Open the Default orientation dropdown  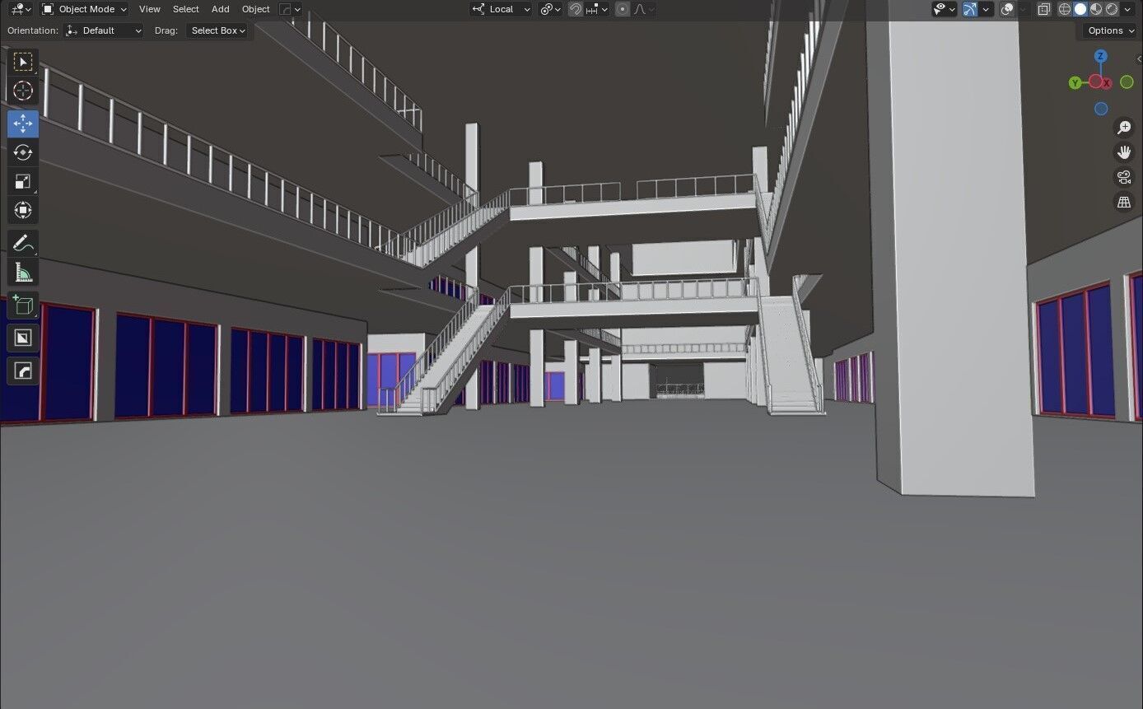[104, 30]
